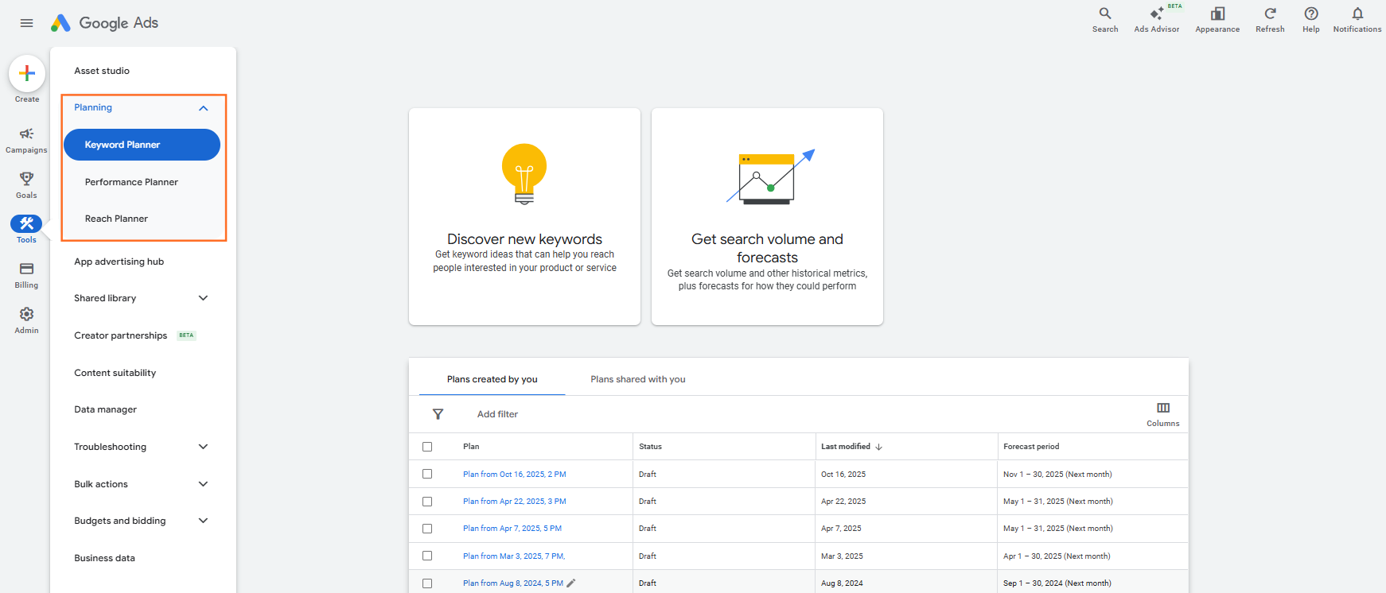Collapse the Planning section chevron
Viewport: 1386px width, 593px height.
pos(204,108)
